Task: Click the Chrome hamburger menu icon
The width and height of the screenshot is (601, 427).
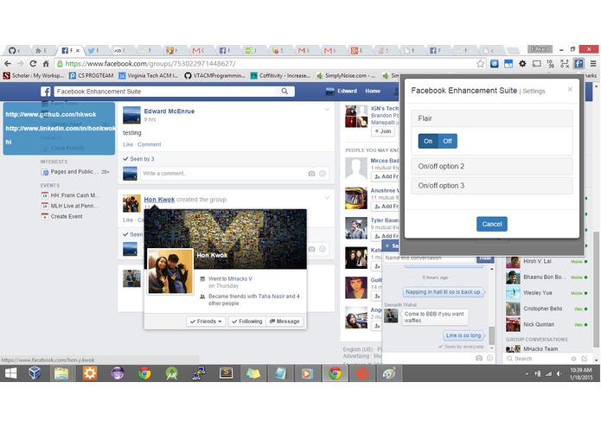Action: click(x=593, y=64)
